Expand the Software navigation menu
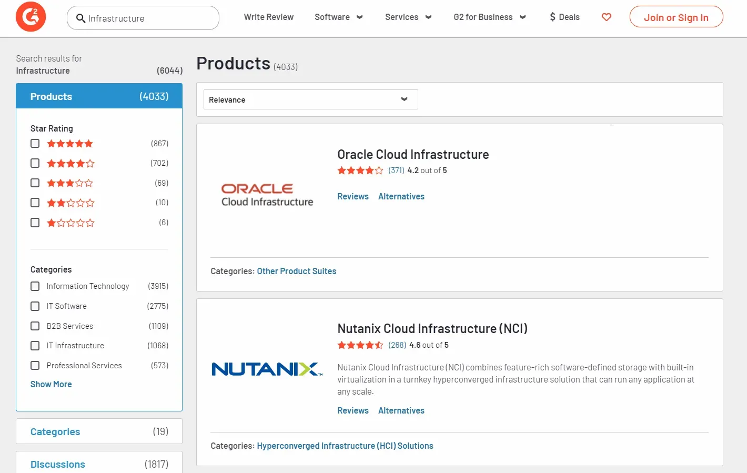The image size is (747, 473). (x=338, y=17)
